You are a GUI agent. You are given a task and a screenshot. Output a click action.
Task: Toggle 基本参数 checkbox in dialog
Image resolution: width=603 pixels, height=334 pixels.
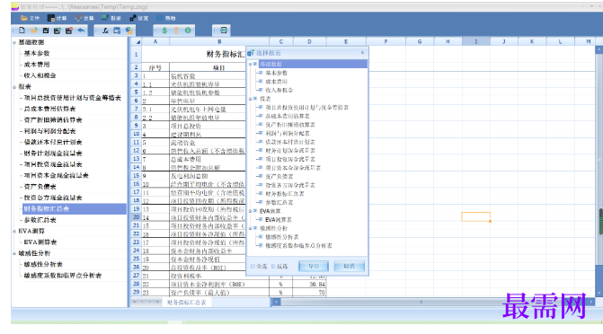261,73
